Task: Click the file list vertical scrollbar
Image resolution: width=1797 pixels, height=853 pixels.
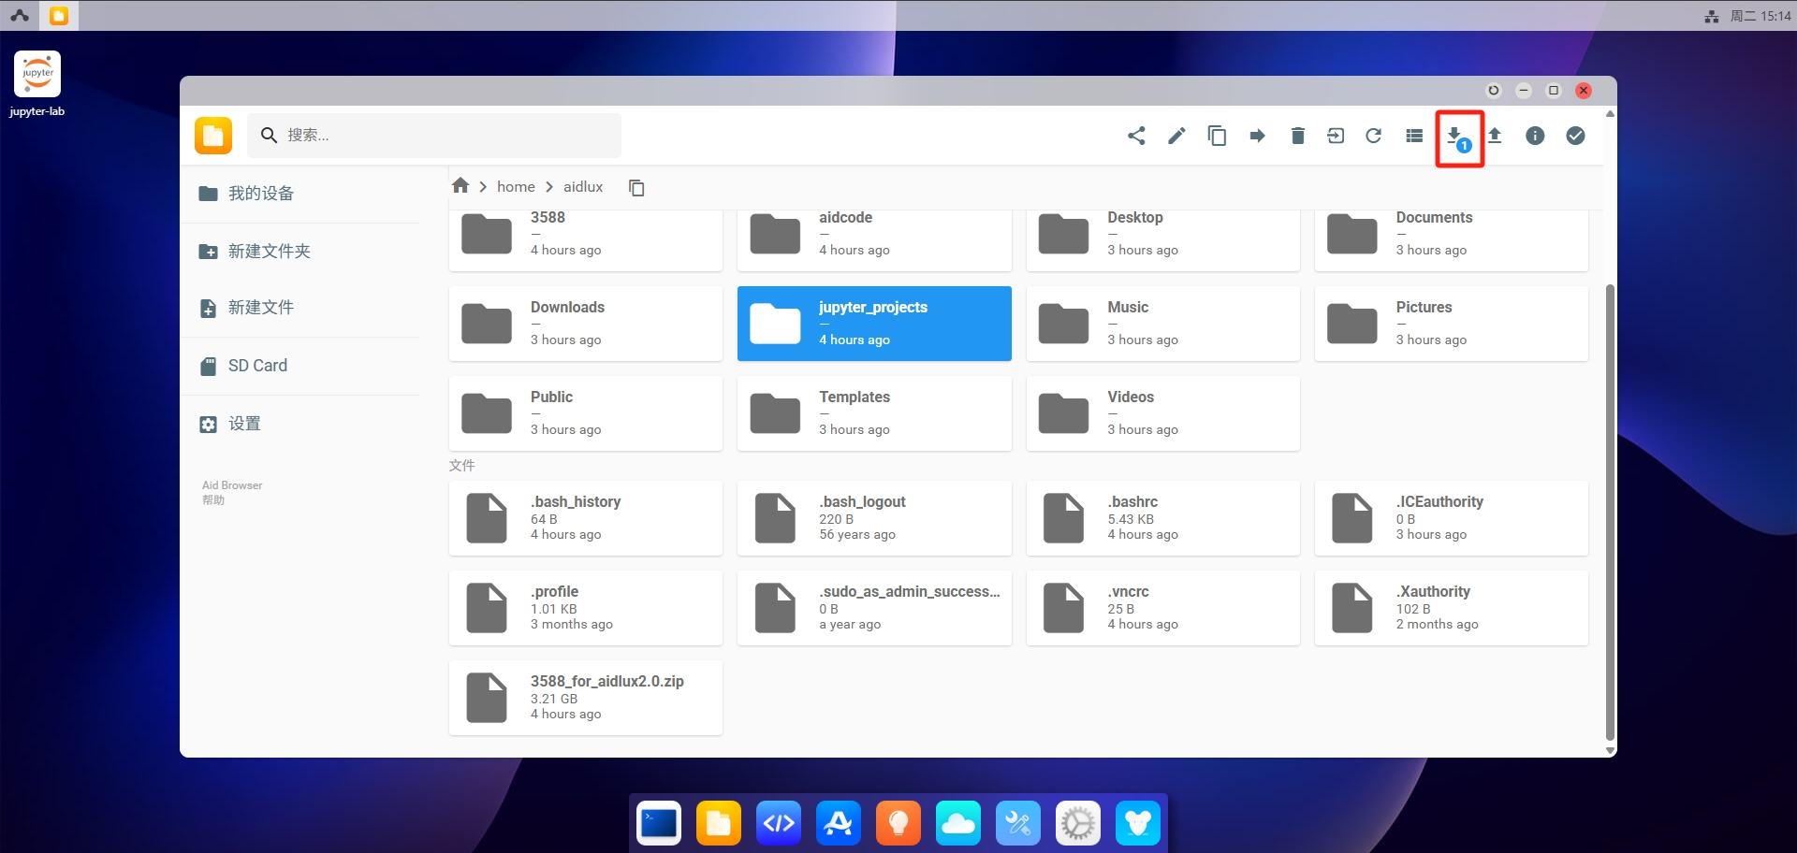Action: click(x=1610, y=512)
